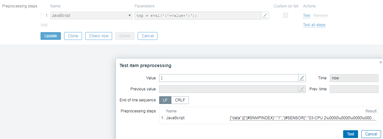
Task: Click the Test link for step 1
Action: (x=307, y=16)
